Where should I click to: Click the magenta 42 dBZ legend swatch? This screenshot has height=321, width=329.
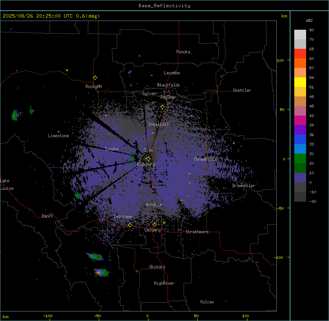coord(300,120)
